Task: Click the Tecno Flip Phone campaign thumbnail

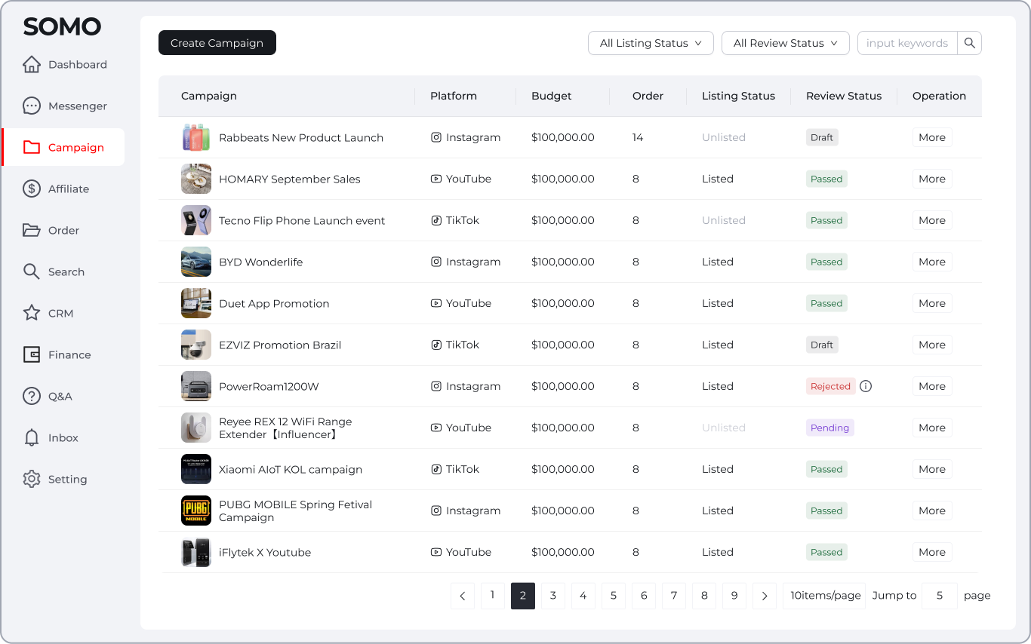Action: (196, 220)
